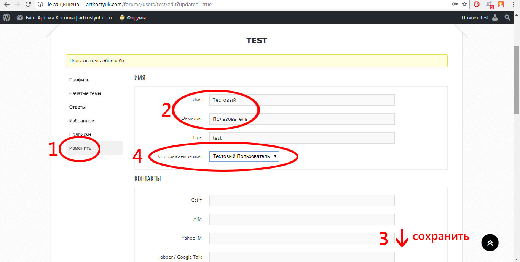The width and height of the screenshot is (520, 262).
Task: Focus the Фамилия input field
Action: [x=301, y=119]
